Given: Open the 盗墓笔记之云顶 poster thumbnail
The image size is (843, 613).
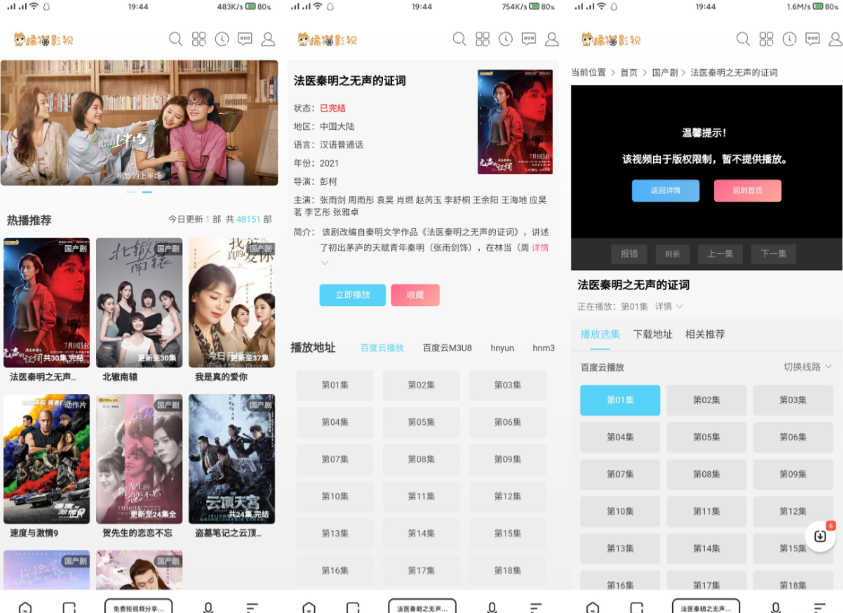Looking at the screenshot, I should (x=232, y=459).
